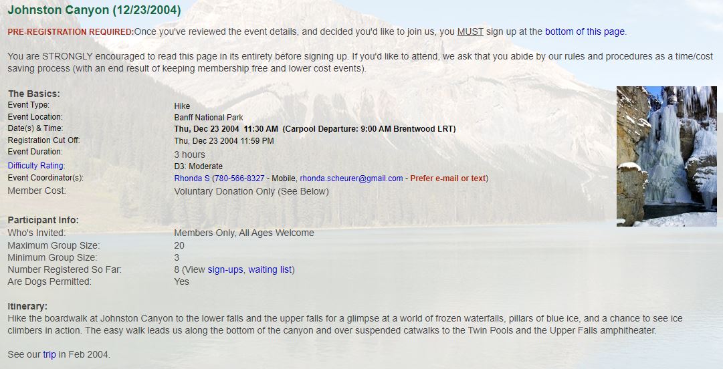723x369 pixels.
Task: Click the underlined MUST word
Action: (x=470, y=32)
